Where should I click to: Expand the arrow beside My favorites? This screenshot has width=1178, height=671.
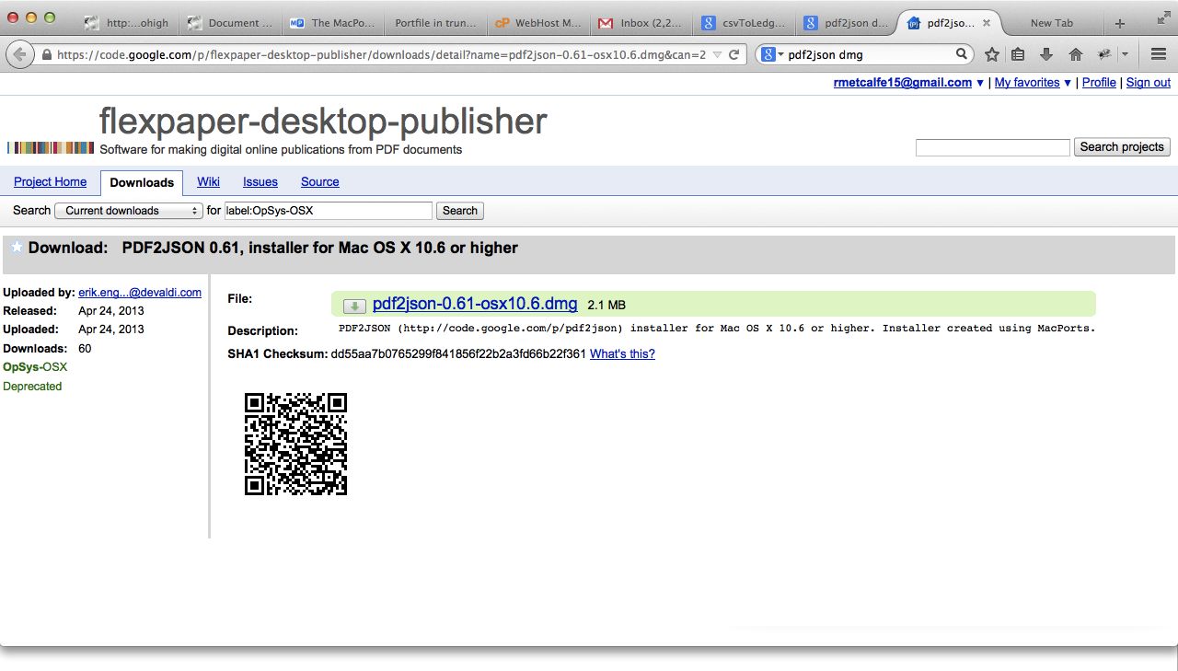pos(1068,83)
